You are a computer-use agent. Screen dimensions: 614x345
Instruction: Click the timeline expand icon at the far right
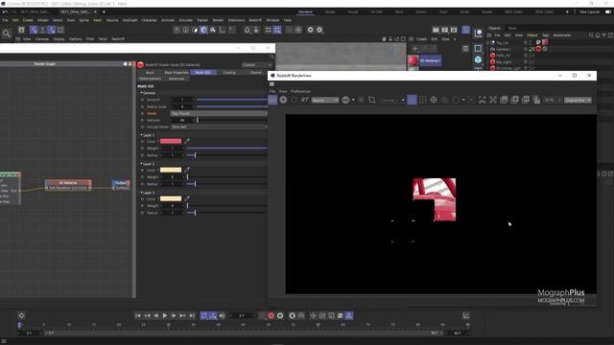(x=465, y=315)
